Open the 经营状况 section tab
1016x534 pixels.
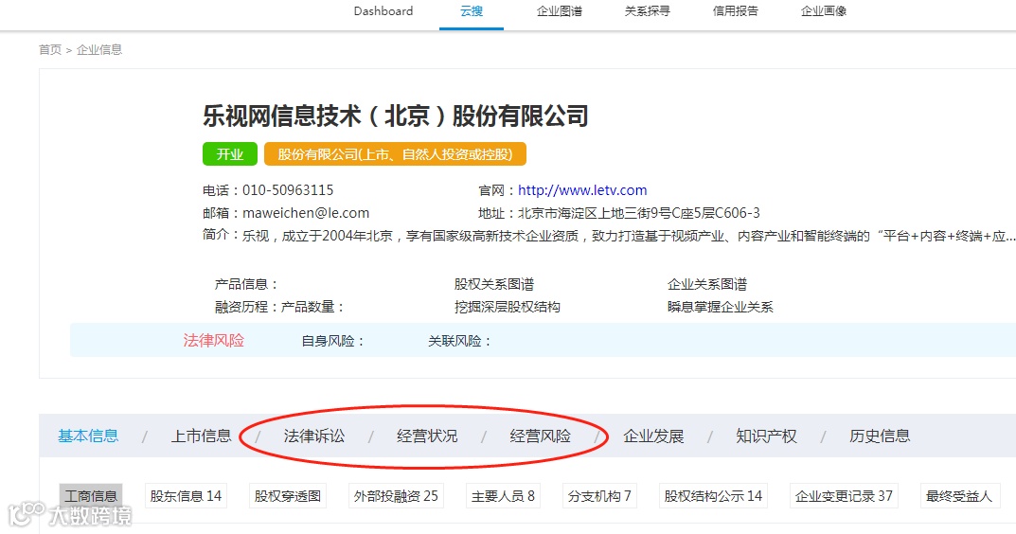(x=427, y=436)
